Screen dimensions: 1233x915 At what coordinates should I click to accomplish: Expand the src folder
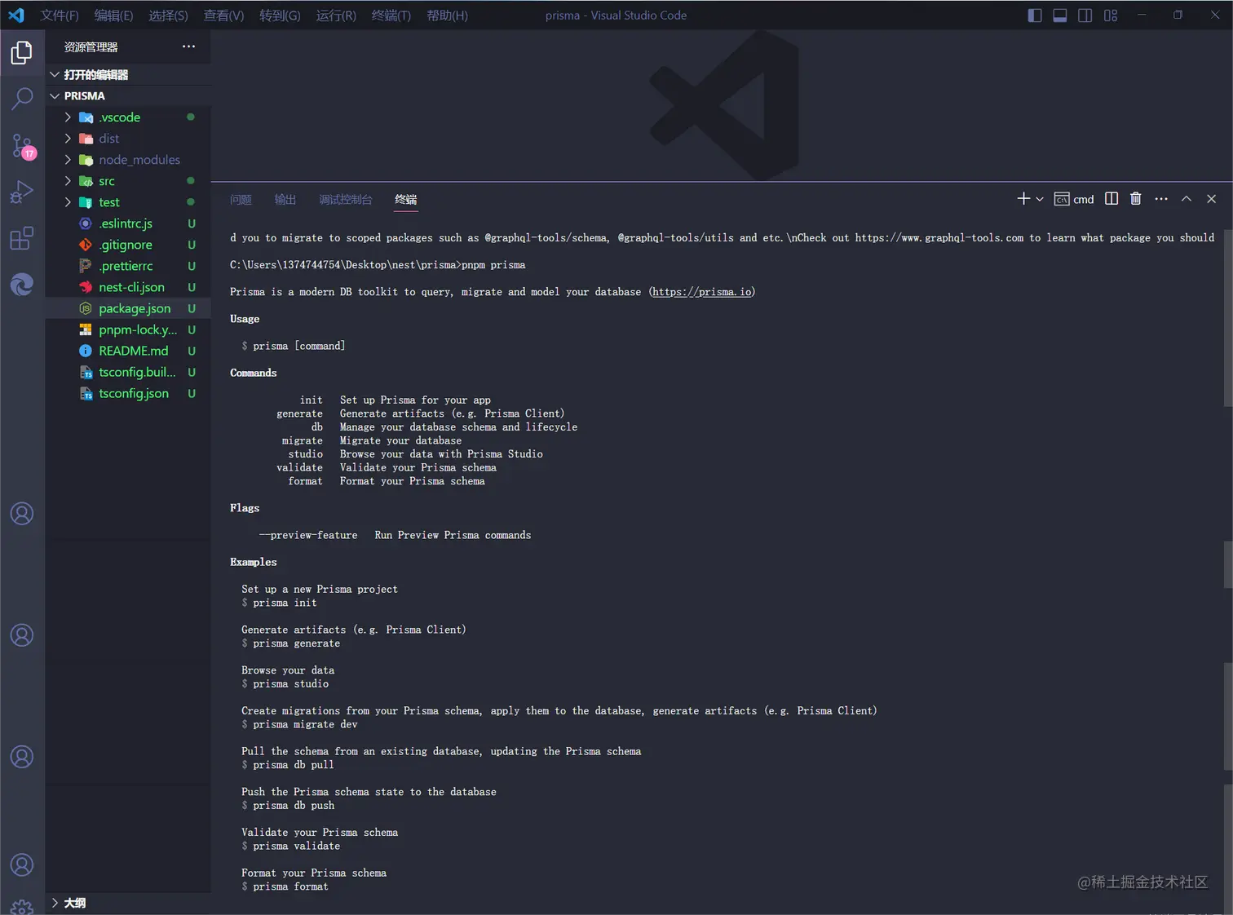click(128, 181)
